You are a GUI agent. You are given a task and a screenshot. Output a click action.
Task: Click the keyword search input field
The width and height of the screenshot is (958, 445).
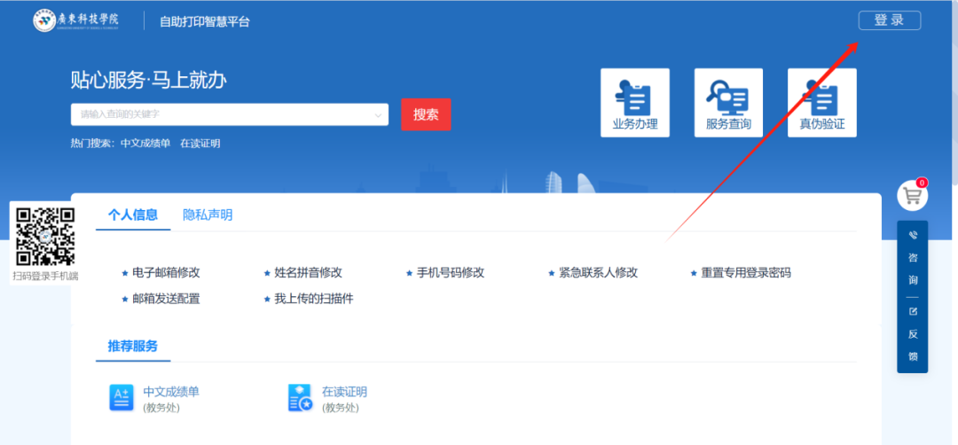(222, 114)
